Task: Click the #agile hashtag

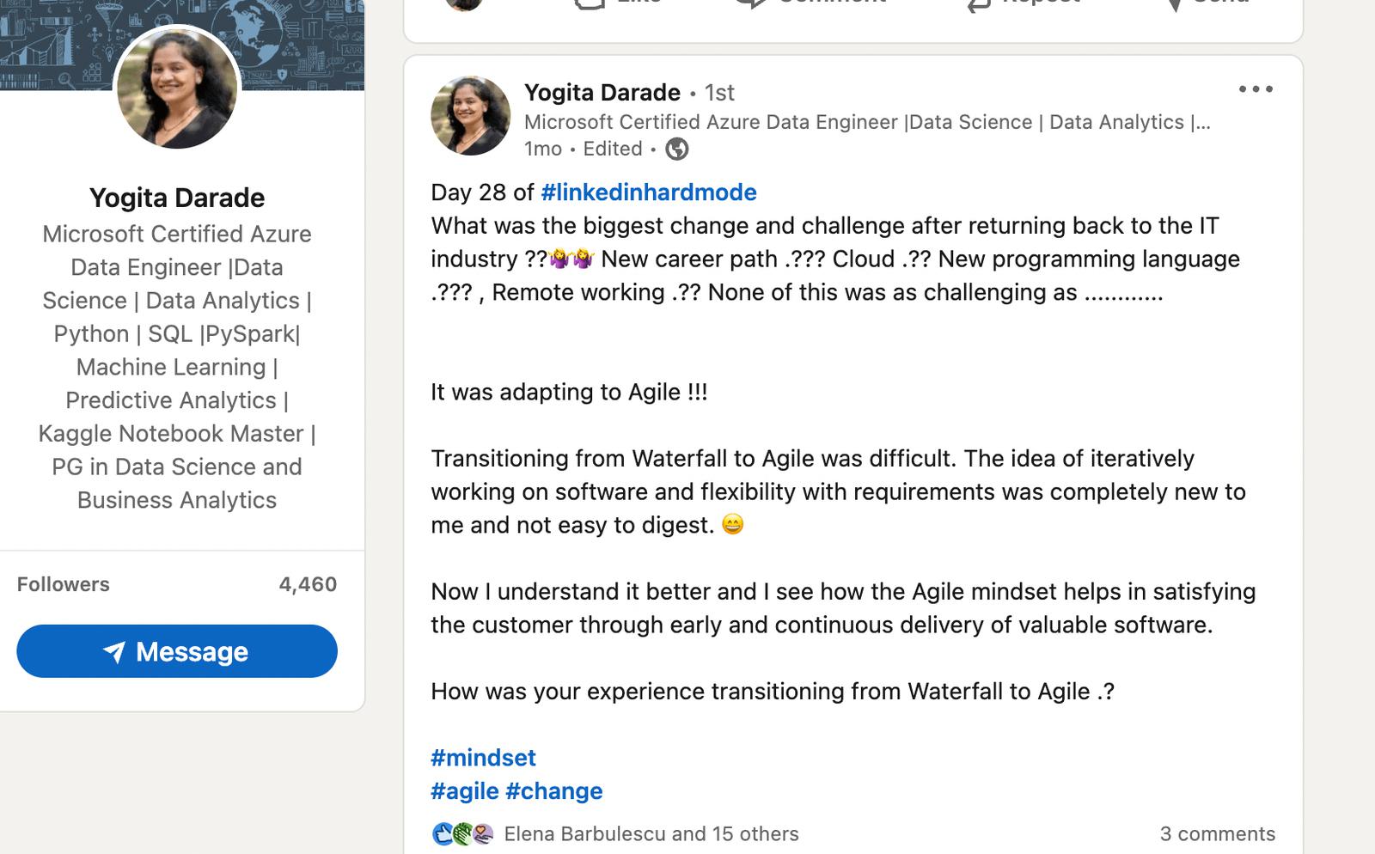Action: tap(465, 791)
